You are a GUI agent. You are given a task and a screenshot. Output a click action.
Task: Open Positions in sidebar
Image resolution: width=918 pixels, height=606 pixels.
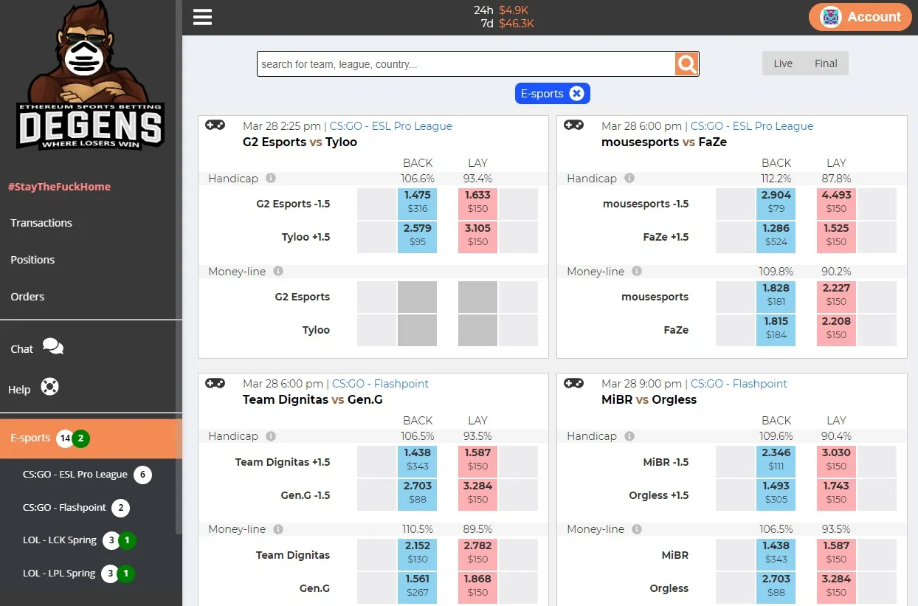coord(32,260)
